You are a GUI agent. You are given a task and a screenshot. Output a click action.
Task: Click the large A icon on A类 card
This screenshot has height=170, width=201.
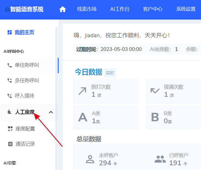click(x=83, y=117)
